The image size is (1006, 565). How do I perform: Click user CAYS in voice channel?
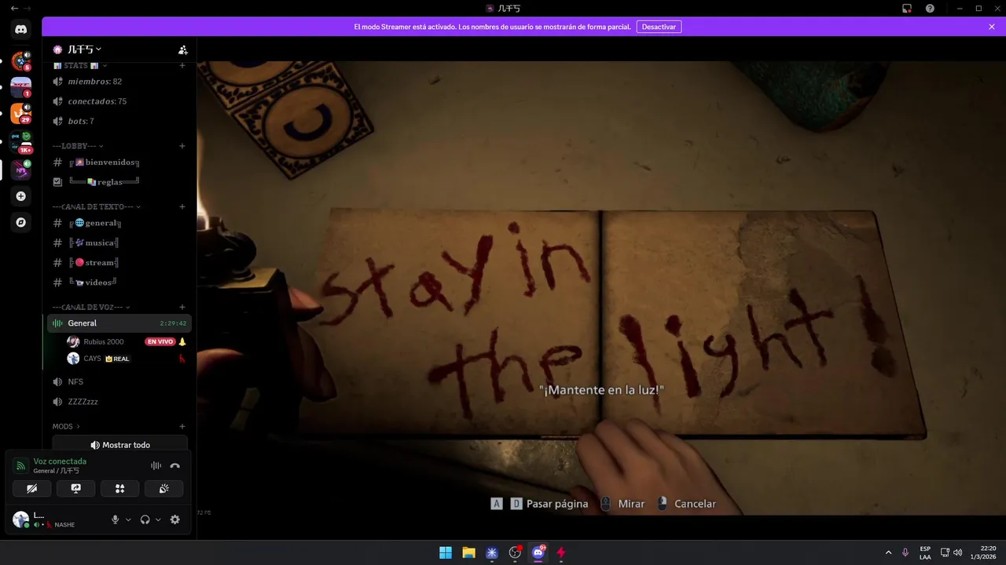tap(92, 359)
